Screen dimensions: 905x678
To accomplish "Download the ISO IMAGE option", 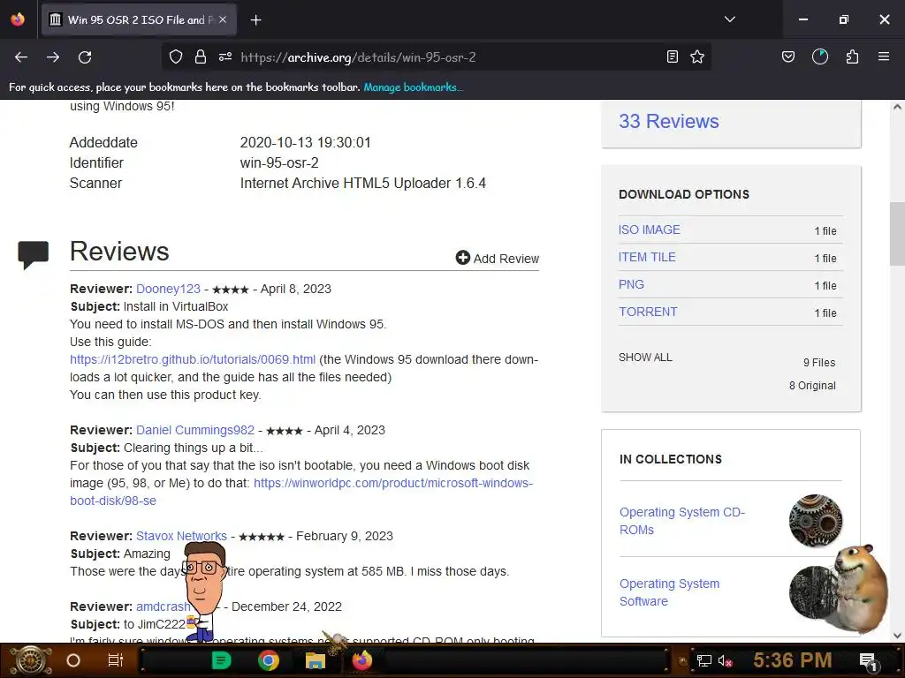I will coord(650,230).
